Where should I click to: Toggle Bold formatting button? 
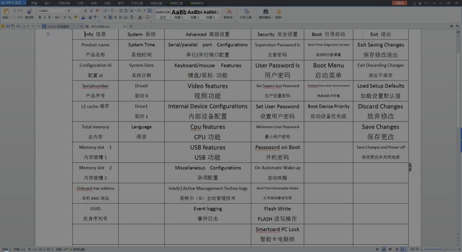click(x=40, y=17)
